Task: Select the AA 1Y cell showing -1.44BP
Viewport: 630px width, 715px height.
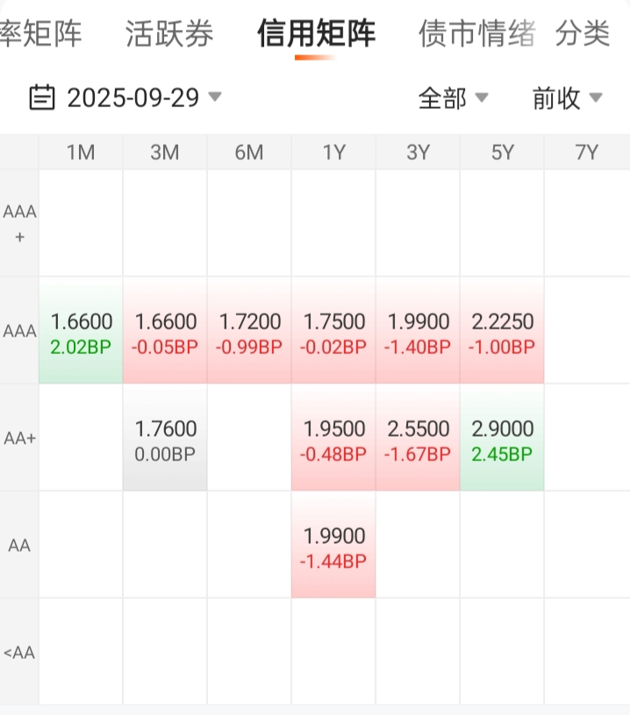Action: click(333, 546)
